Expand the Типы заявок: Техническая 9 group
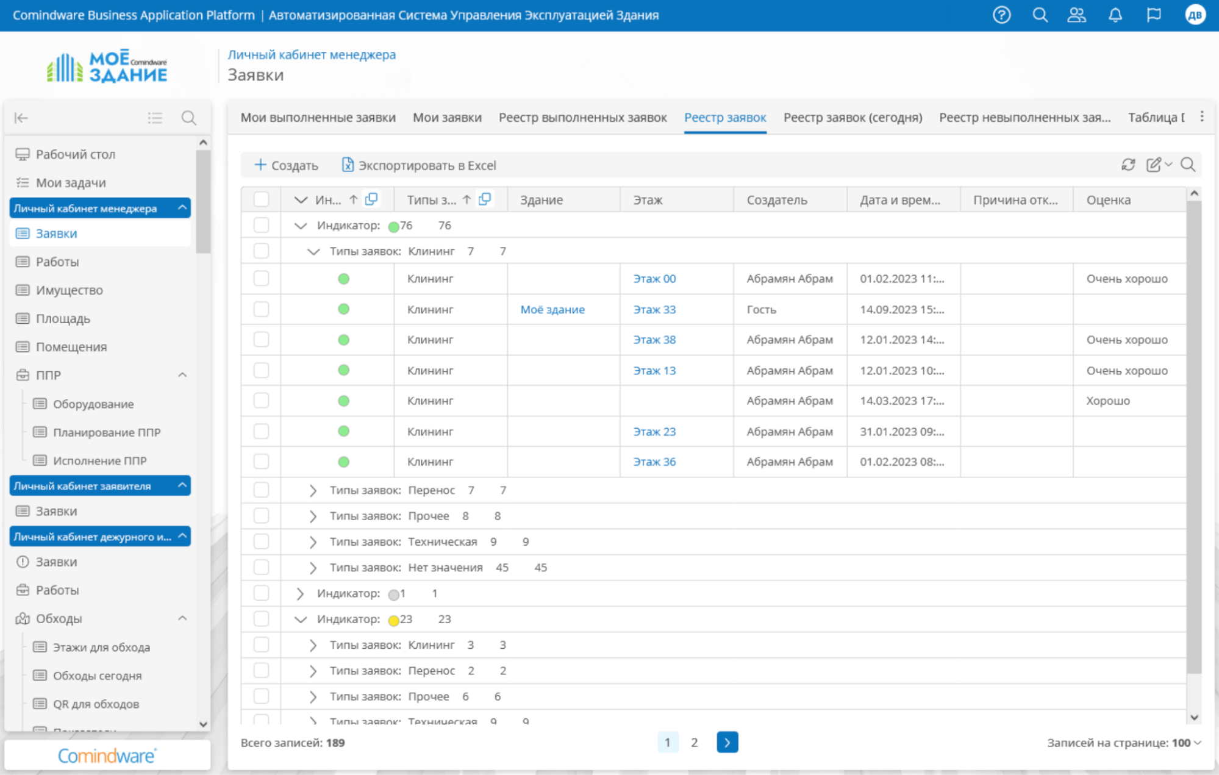1219x775 pixels. pyautogui.click(x=313, y=541)
